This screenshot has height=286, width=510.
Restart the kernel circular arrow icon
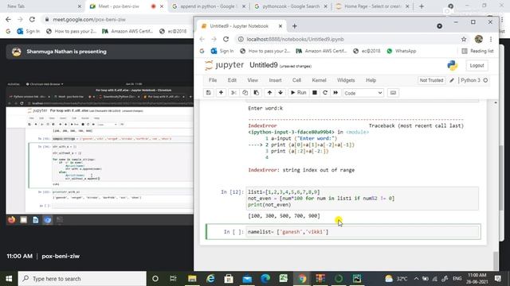[325, 93]
